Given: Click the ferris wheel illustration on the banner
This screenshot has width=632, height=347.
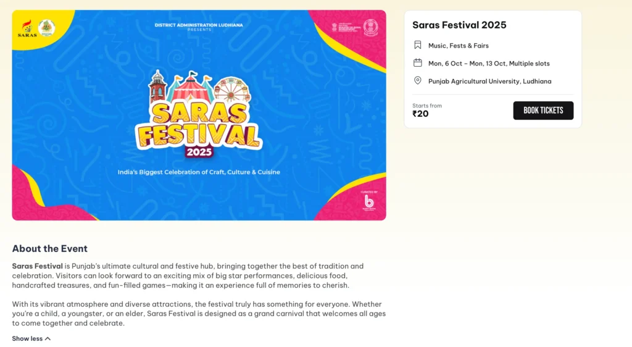Looking at the screenshot, I should pyautogui.click(x=233, y=89).
